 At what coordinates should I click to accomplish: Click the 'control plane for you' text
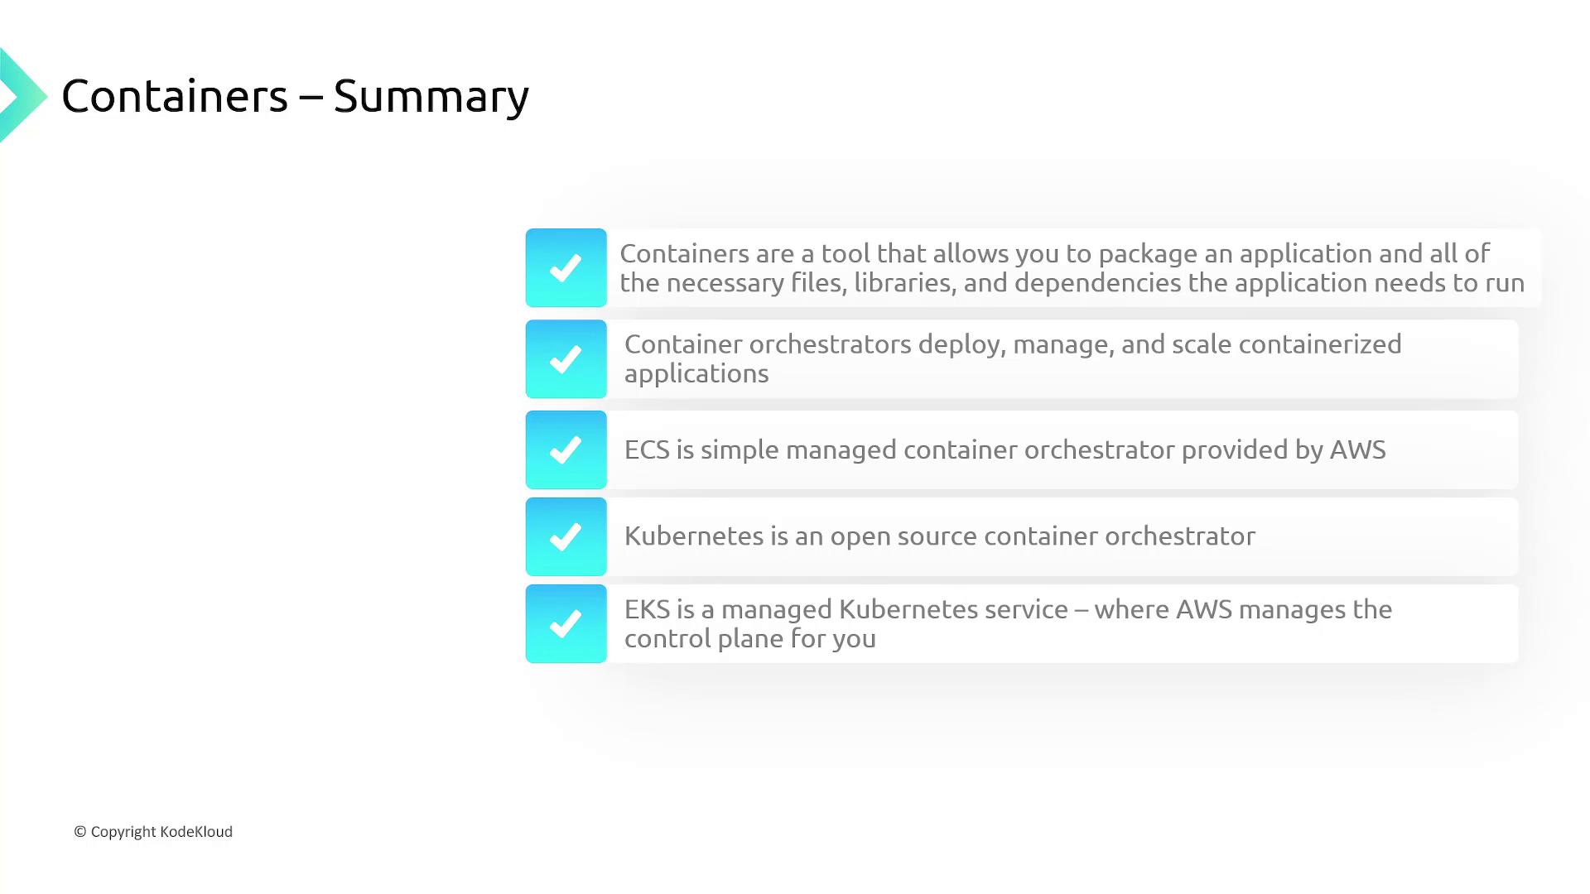pos(749,639)
